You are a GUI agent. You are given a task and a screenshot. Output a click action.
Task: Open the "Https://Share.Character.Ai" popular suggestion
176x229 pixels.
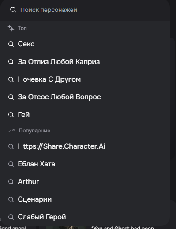point(85,146)
